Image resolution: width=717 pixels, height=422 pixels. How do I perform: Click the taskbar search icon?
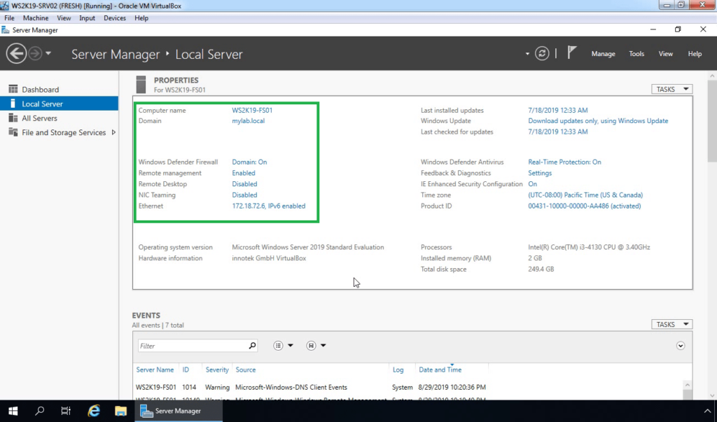click(x=40, y=411)
